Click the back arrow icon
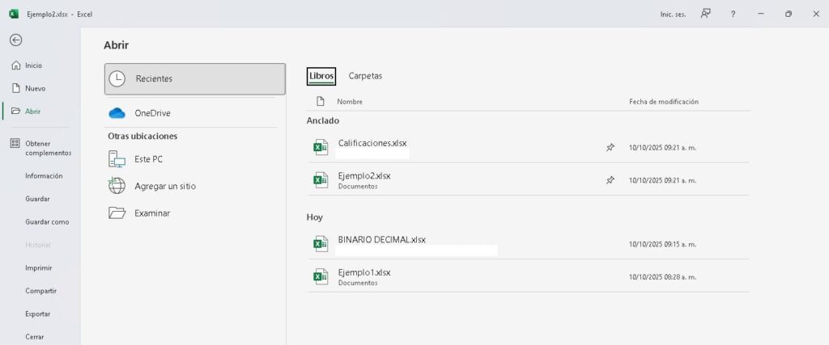The image size is (829, 345). (x=16, y=40)
